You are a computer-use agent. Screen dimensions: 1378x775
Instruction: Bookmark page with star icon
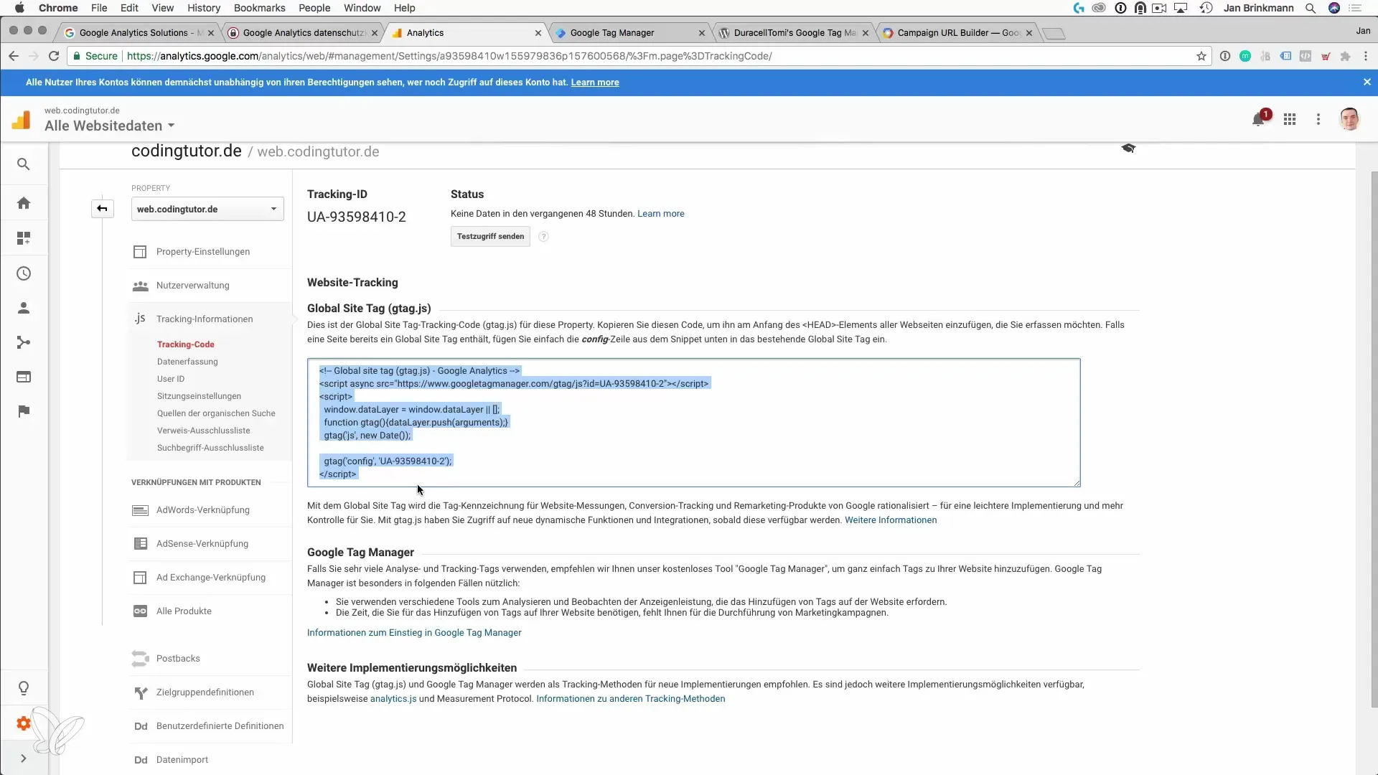coord(1201,56)
